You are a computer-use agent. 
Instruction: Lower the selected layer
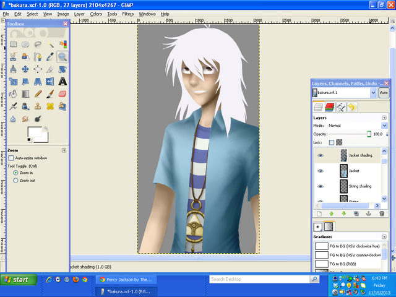[x=344, y=214]
